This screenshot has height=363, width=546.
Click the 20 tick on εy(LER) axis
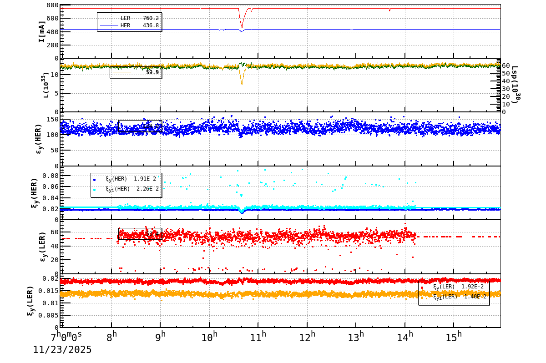55,260
